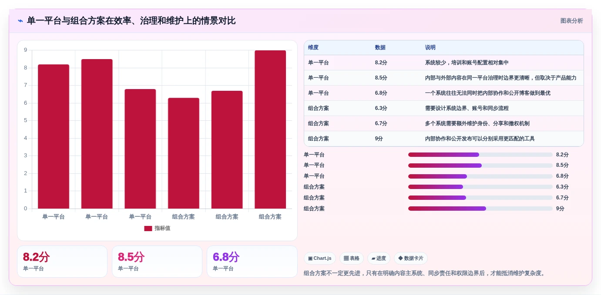Click the progress bar labeled 9分
601x295 pixels.
tap(480, 209)
